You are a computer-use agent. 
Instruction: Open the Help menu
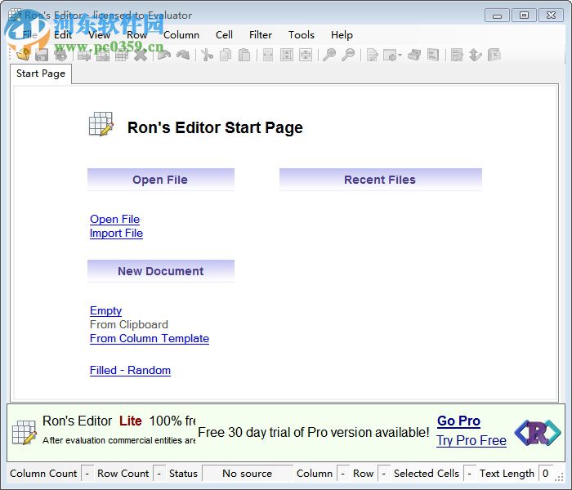pos(342,35)
